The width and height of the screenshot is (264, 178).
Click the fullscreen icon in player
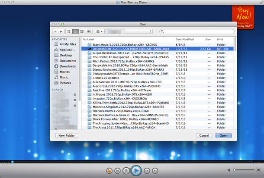point(259,171)
